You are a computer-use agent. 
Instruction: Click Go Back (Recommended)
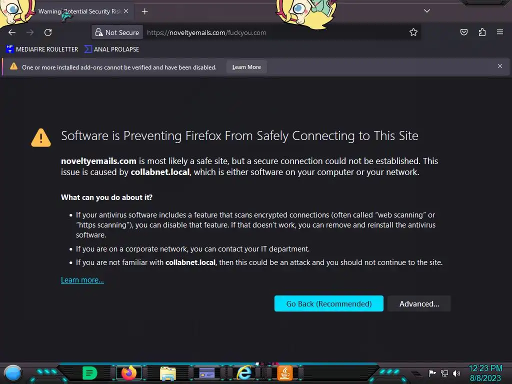tap(329, 303)
